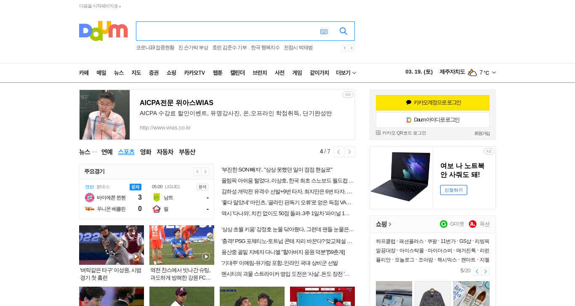Show next trending search keywords
The height and width of the screenshot is (306, 575).
tap(351, 48)
